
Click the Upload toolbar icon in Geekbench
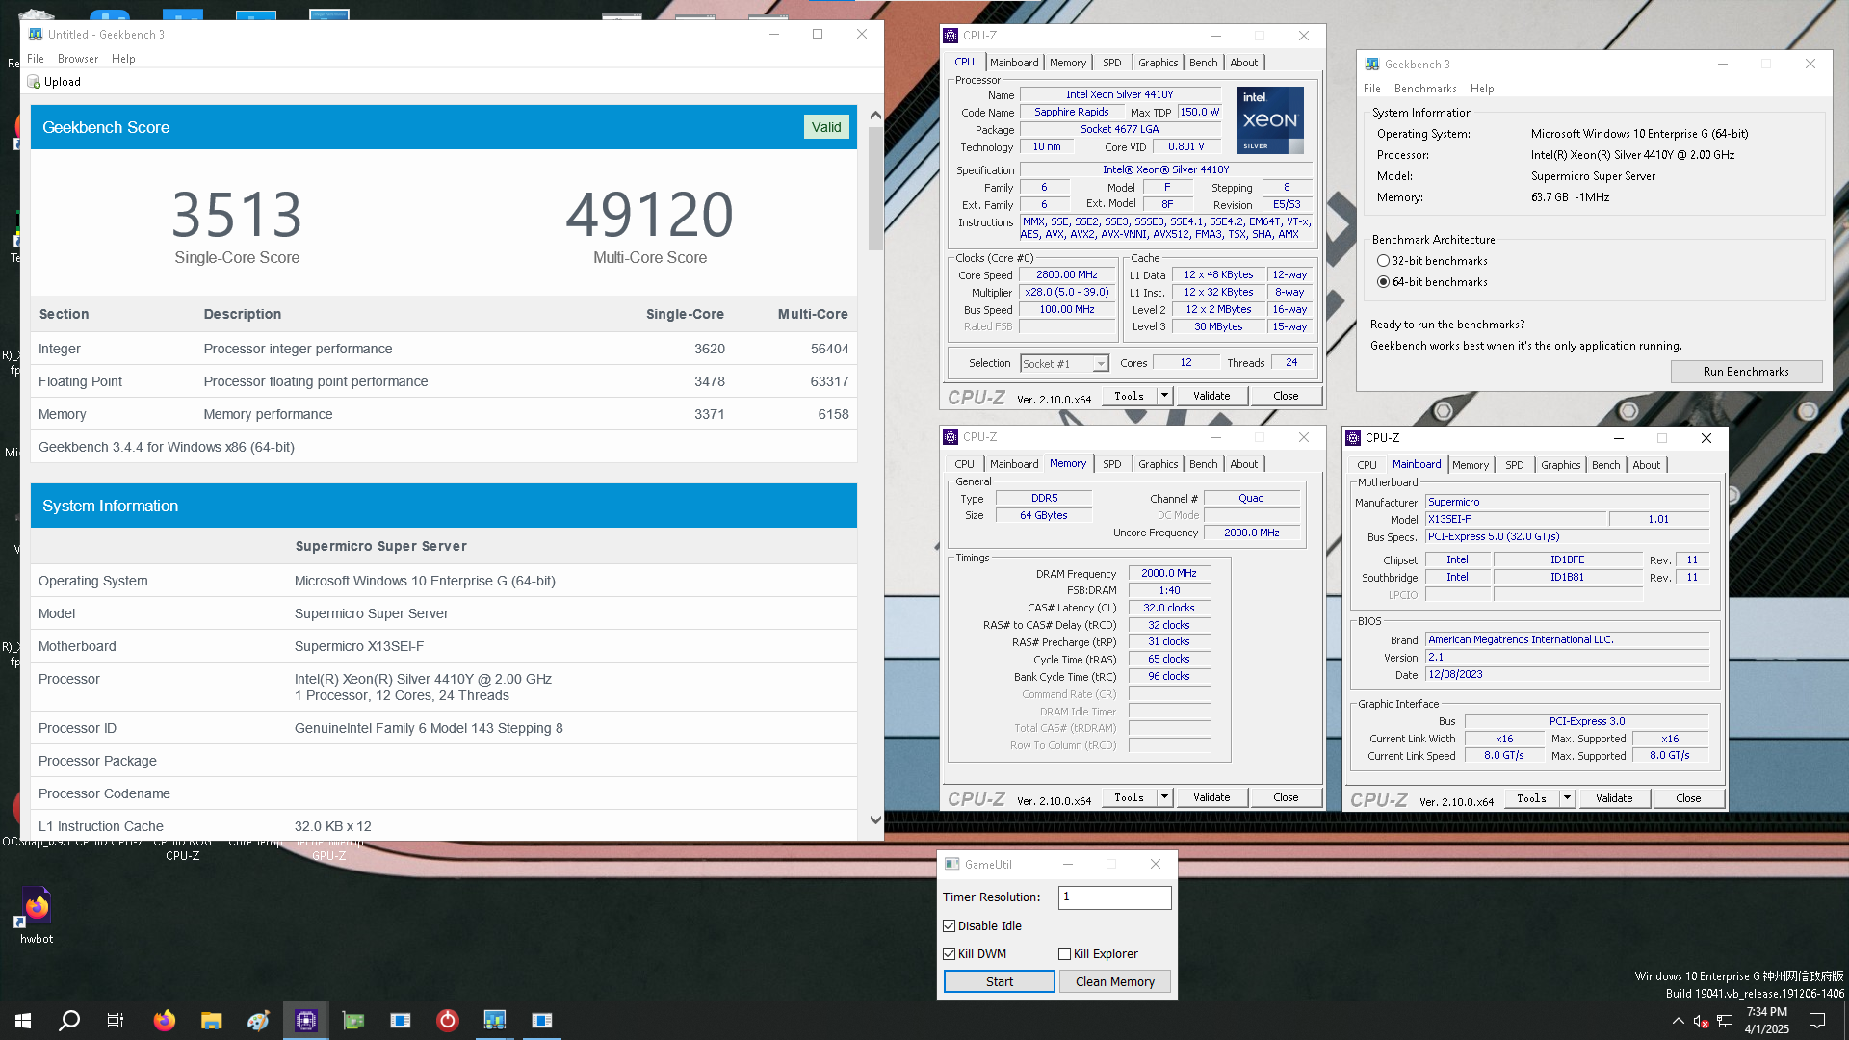coord(34,82)
